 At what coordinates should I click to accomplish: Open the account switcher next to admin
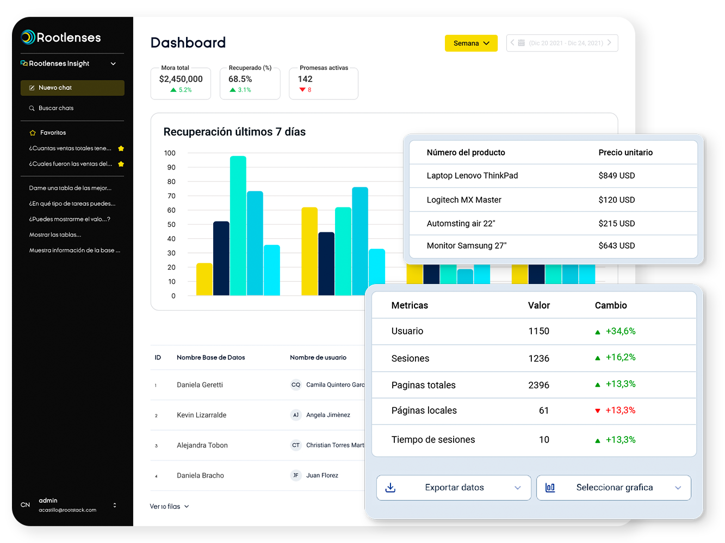coord(115,504)
